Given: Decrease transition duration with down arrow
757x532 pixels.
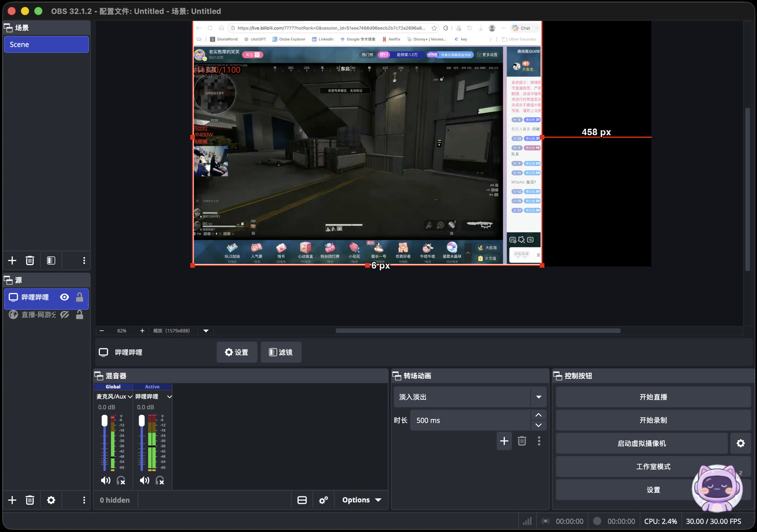Looking at the screenshot, I should point(538,425).
